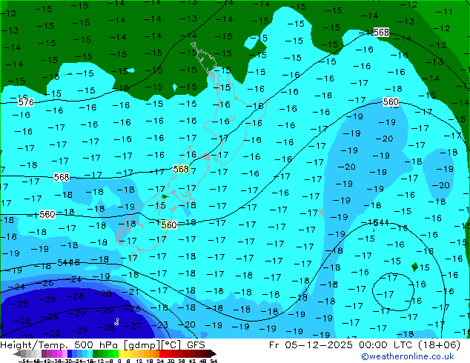
Task: Click the grey left arrow end of color scale
Action: pyautogui.click(x=17, y=353)
